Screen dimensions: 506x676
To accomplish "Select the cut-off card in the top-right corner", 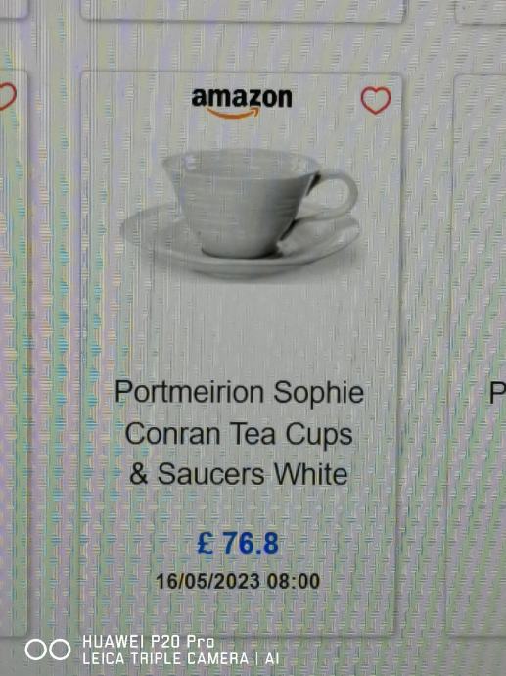I will [x=481, y=11].
